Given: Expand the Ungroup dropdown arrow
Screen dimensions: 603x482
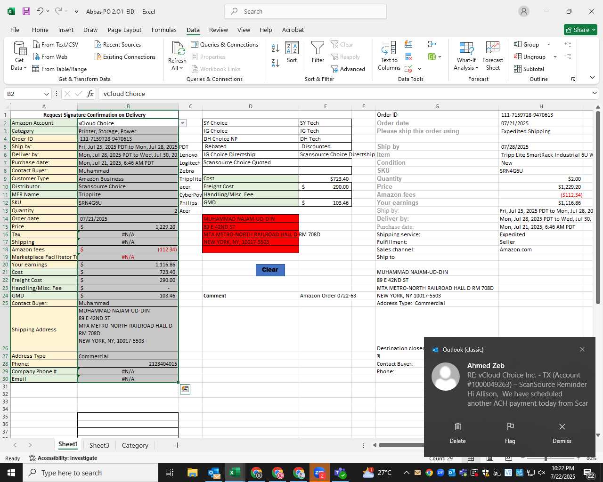Looking at the screenshot, I should [x=555, y=57].
